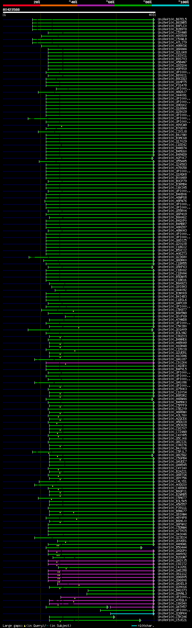Screen dimensions: 192x628
Task: Click the red ~20% identity legend segment
Action: [x=22, y=5]
